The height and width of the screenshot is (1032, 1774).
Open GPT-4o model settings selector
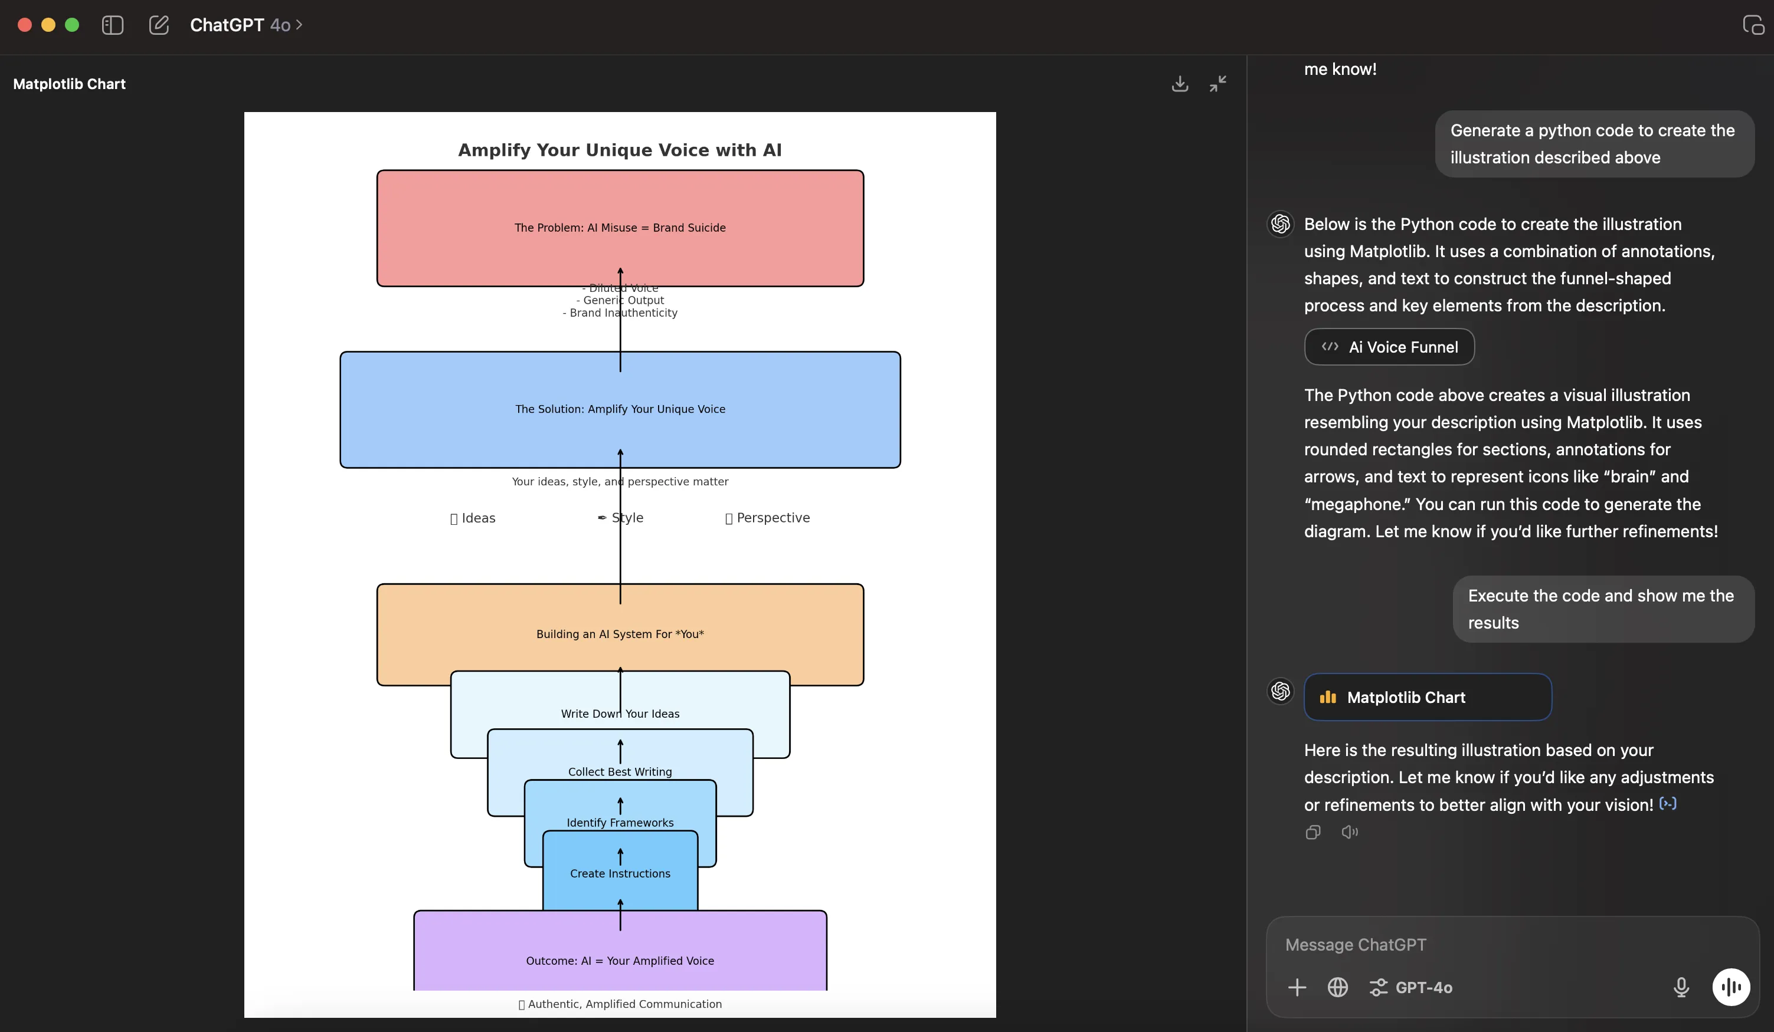pyautogui.click(x=1410, y=988)
